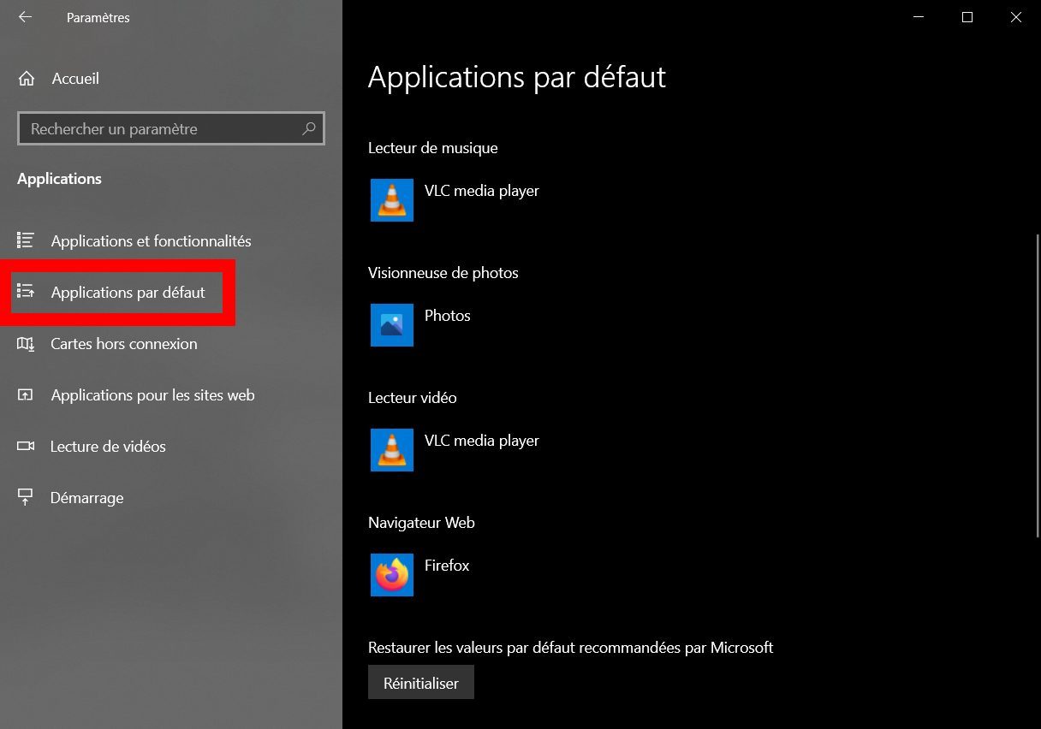This screenshot has width=1041, height=729.
Task: Click the Applications par défaut page heading
Action: tap(517, 77)
